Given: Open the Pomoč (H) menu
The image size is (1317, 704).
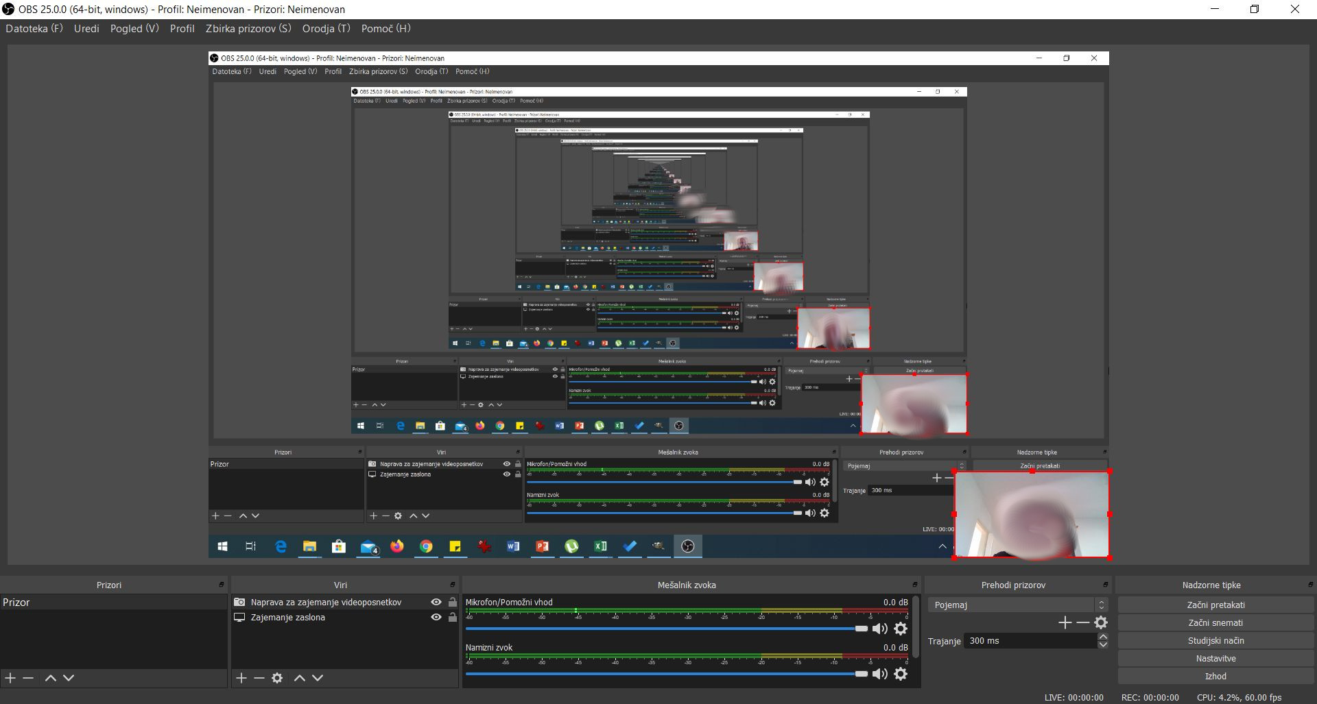Looking at the screenshot, I should click(385, 28).
